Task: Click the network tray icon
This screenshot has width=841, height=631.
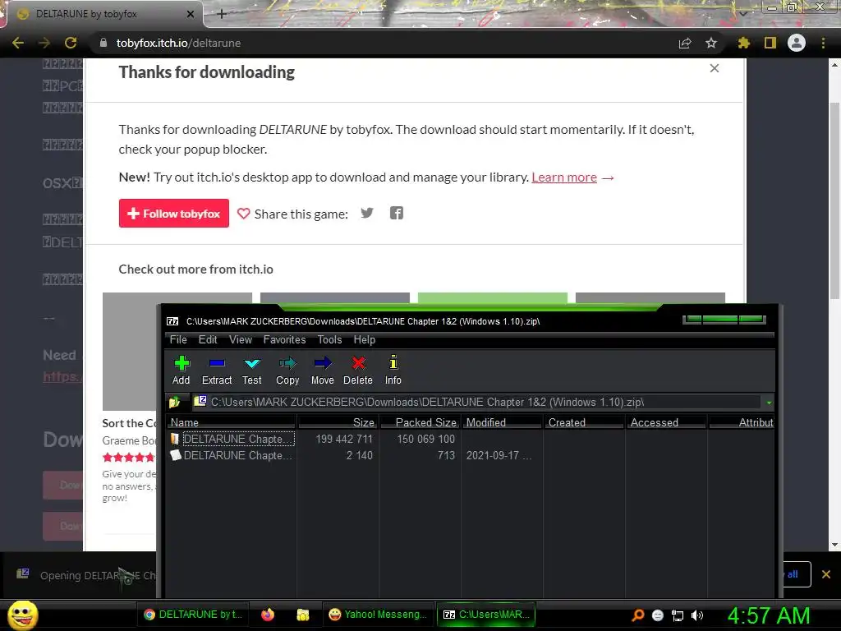Action: (x=678, y=615)
